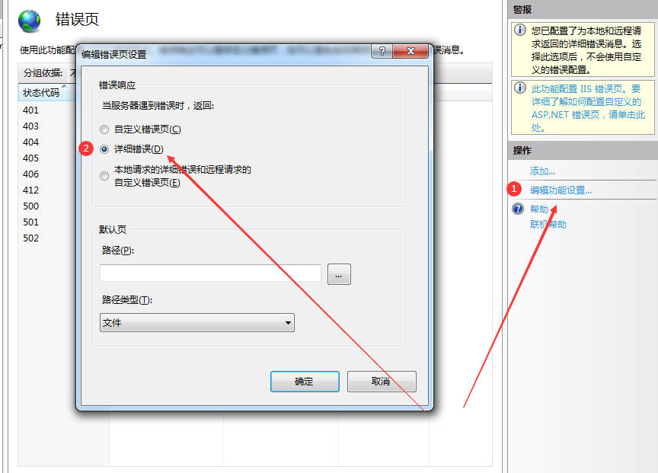Click the 添加... action link
The image size is (658, 473).
542,171
